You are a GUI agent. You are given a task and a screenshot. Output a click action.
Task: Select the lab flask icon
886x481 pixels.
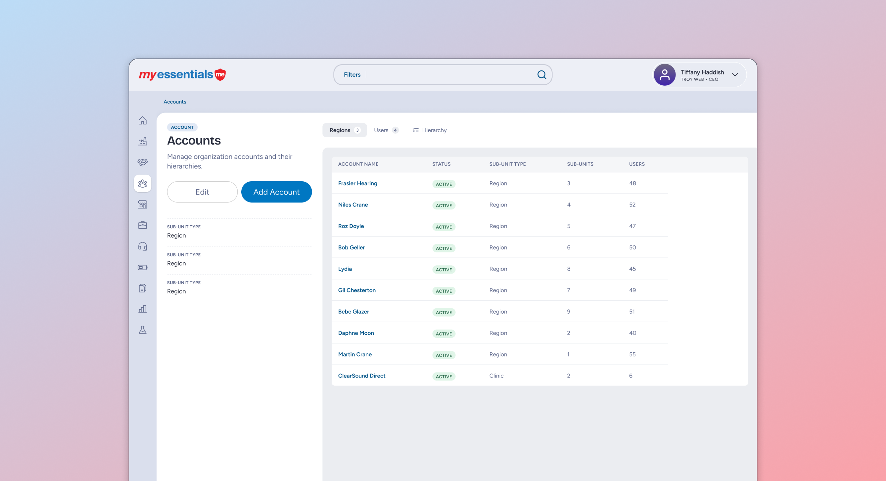click(x=142, y=330)
